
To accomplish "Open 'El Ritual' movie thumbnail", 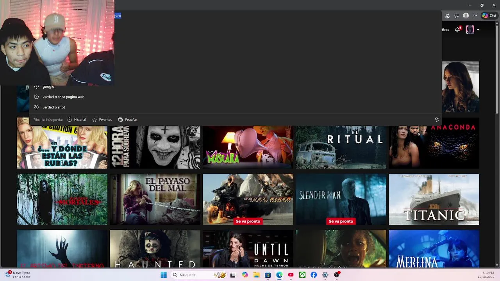I will click(341, 147).
